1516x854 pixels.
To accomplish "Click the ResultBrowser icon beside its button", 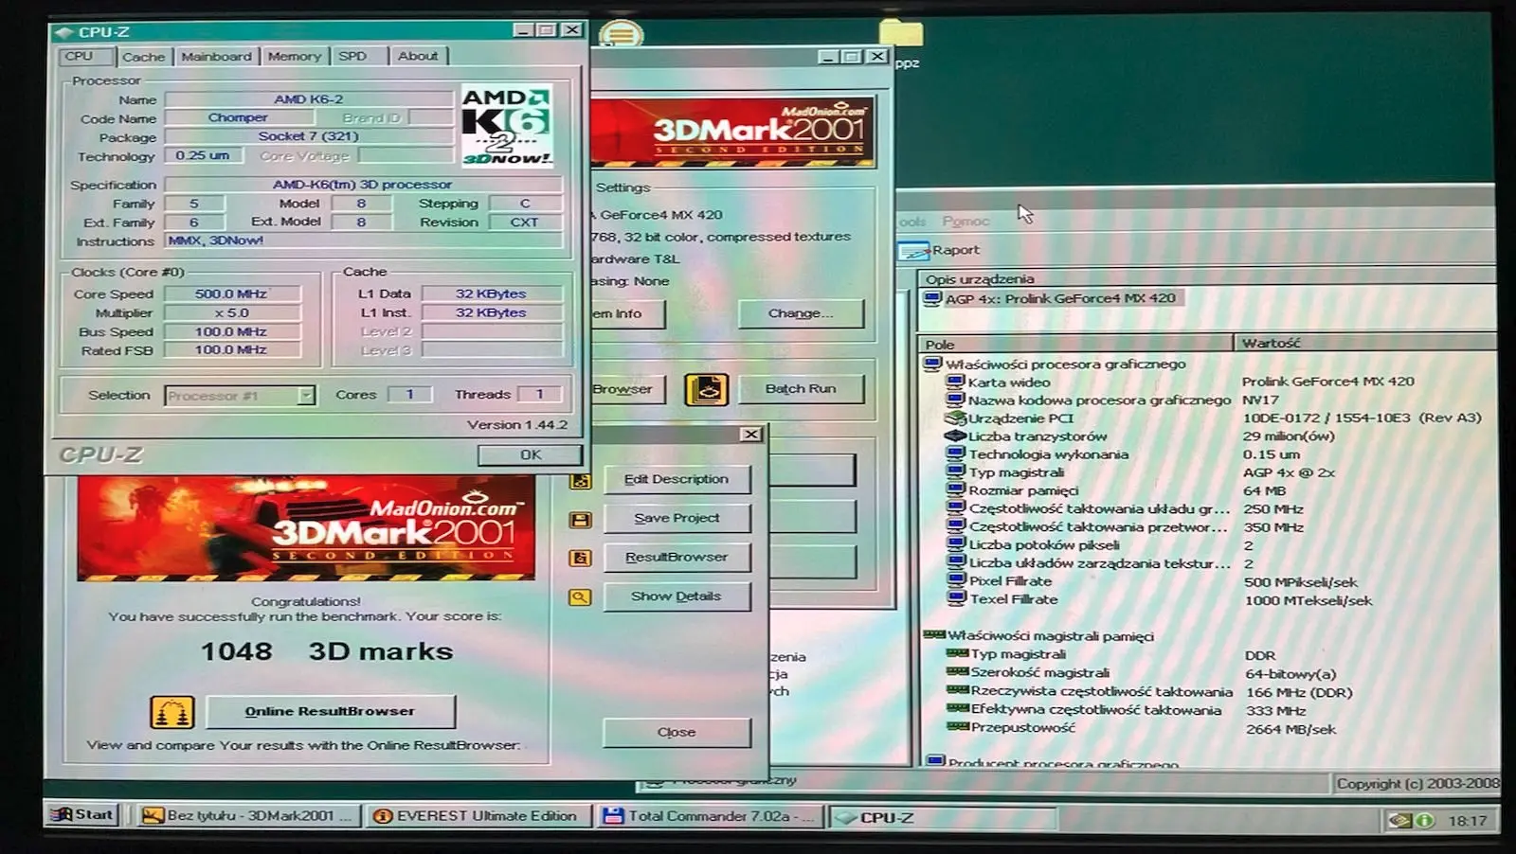I will (580, 559).
